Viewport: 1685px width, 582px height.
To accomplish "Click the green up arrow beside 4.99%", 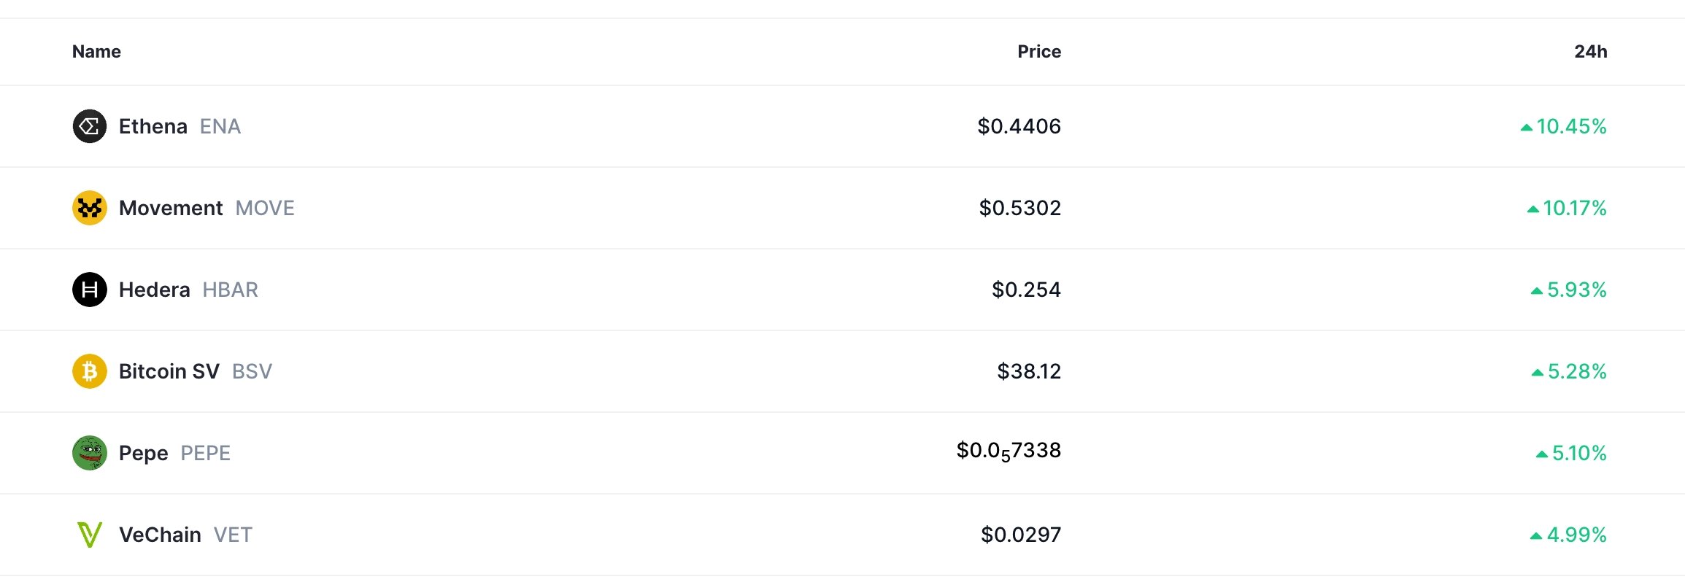I will point(1536,536).
